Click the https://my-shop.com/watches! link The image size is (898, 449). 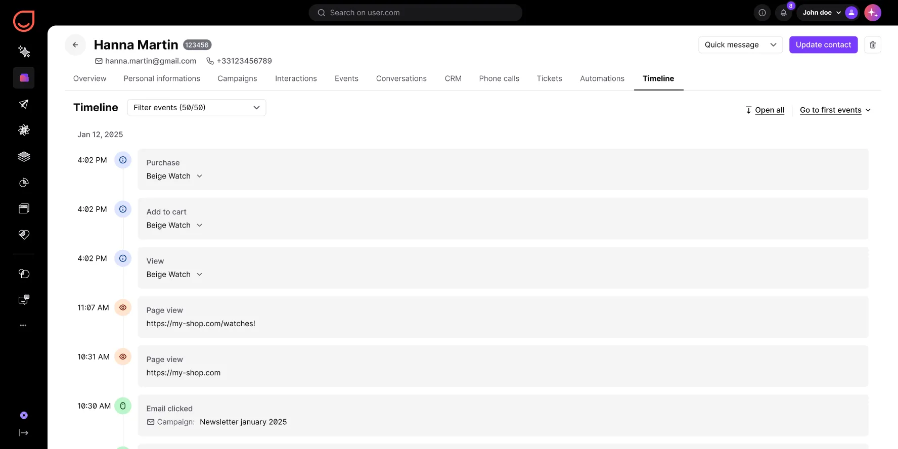pyautogui.click(x=201, y=324)
